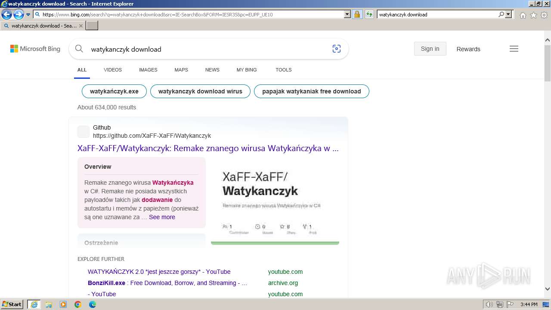
Task: Open Bing visual search camera icon
Action: pos(337,49)
